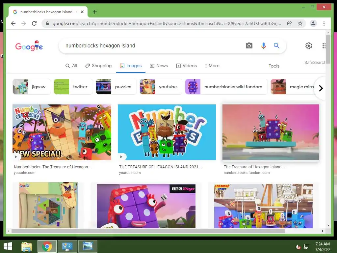The image size is (337, 253).
Task: Open Chrome's three-dot menu
Action: [324, 23]
